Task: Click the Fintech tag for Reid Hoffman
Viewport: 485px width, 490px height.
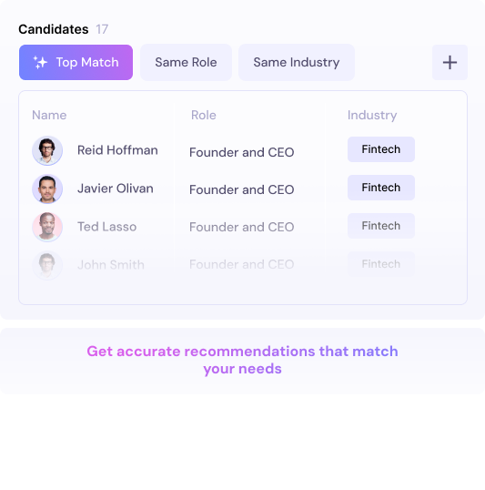Action: 381,149
